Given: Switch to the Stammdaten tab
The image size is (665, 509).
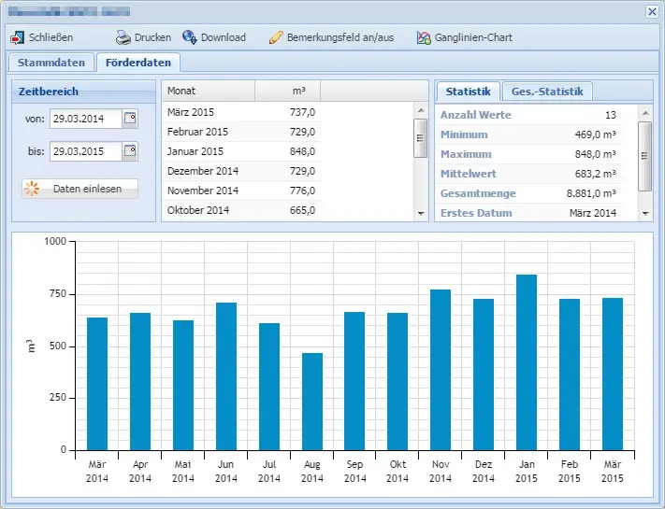Looking at the screenshot, I should [51, 63].
